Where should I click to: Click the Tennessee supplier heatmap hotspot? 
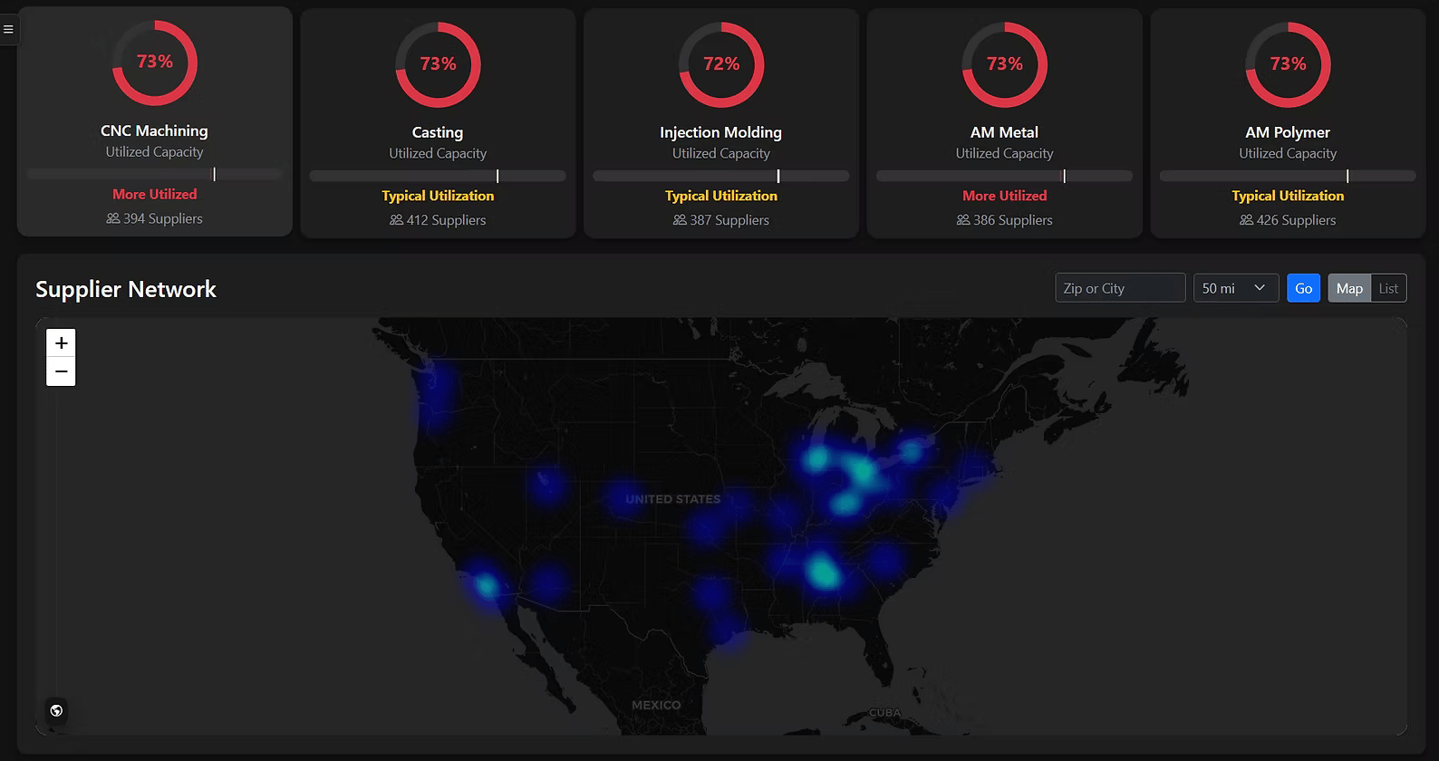[x=823, y=573]
